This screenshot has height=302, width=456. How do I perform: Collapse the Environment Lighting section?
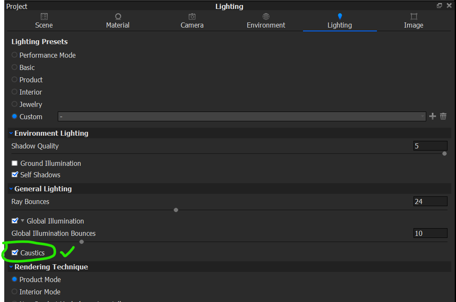click(x=11, y=133)
